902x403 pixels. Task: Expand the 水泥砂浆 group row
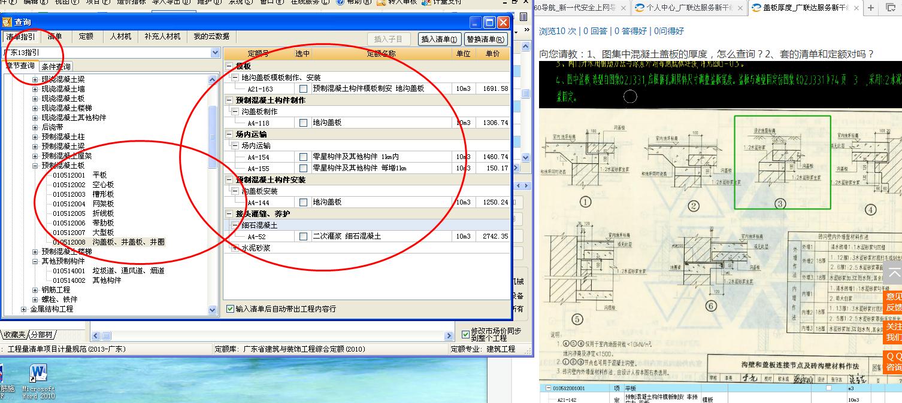pos(234,248)
